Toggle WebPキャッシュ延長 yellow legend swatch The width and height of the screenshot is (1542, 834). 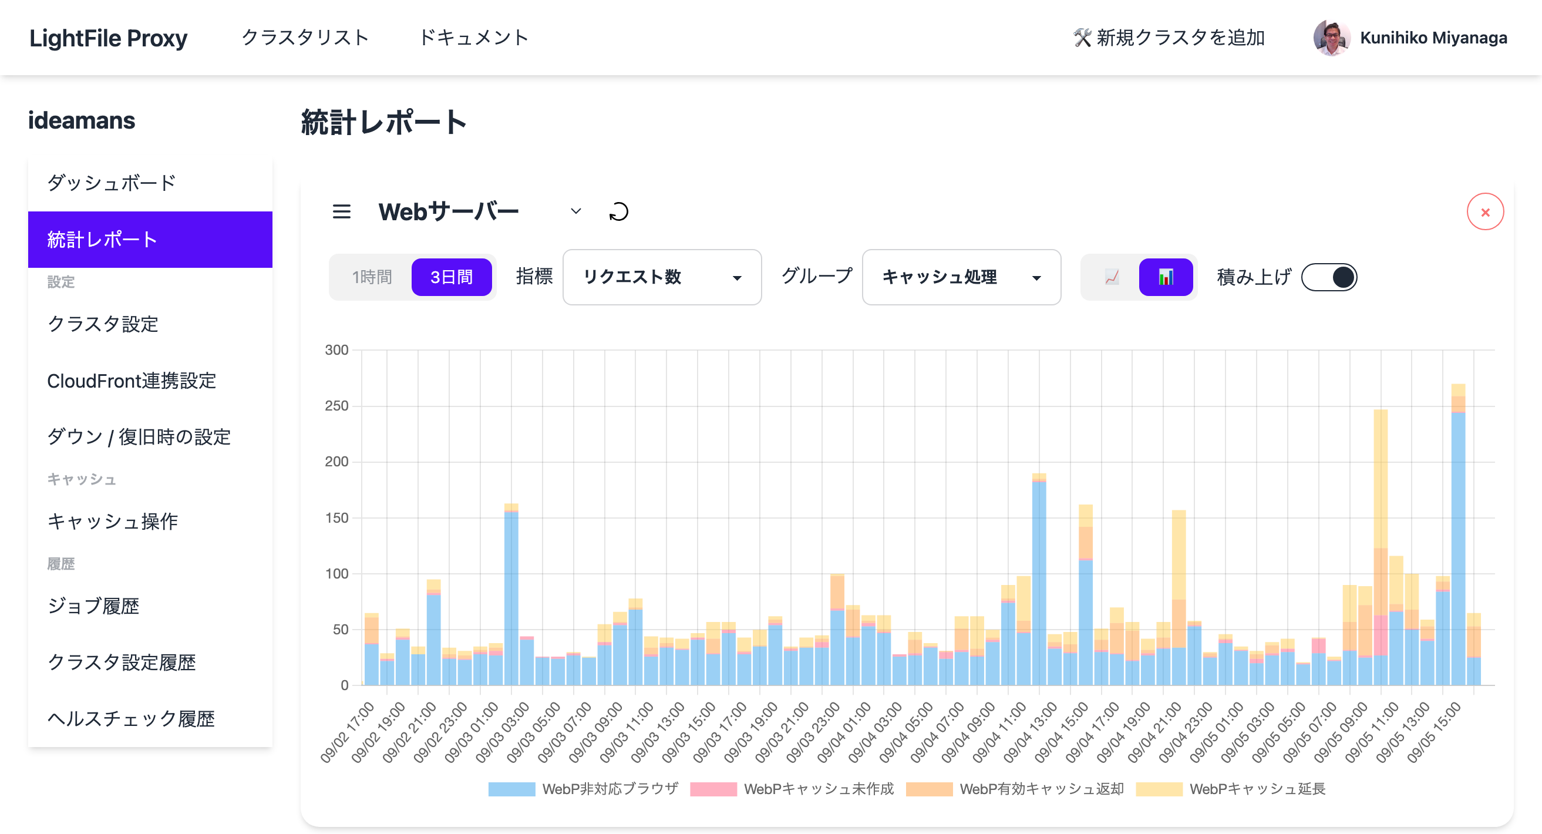click(1159, 789)
